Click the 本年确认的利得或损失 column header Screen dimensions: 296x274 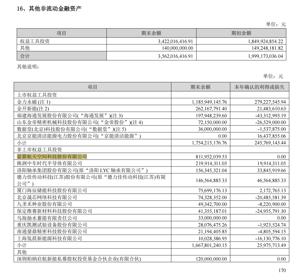point(259,87)
